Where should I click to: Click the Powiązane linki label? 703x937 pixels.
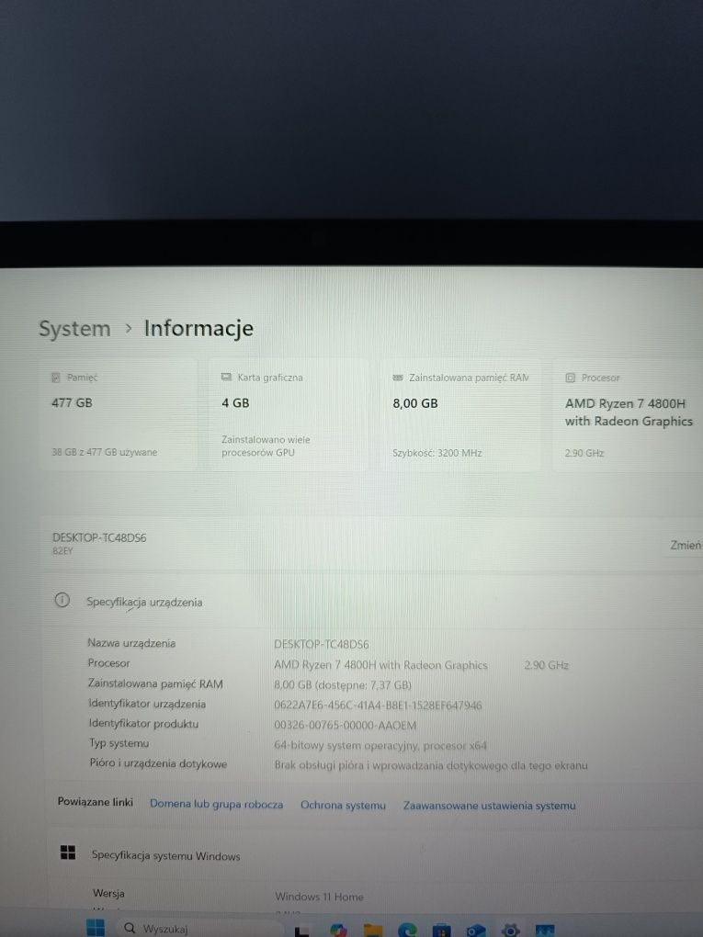[95, 802]
